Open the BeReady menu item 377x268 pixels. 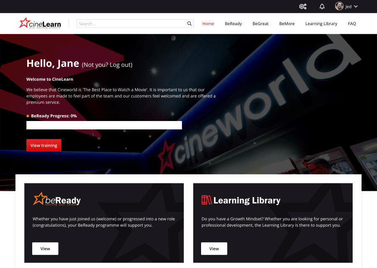tap(233, 23)
